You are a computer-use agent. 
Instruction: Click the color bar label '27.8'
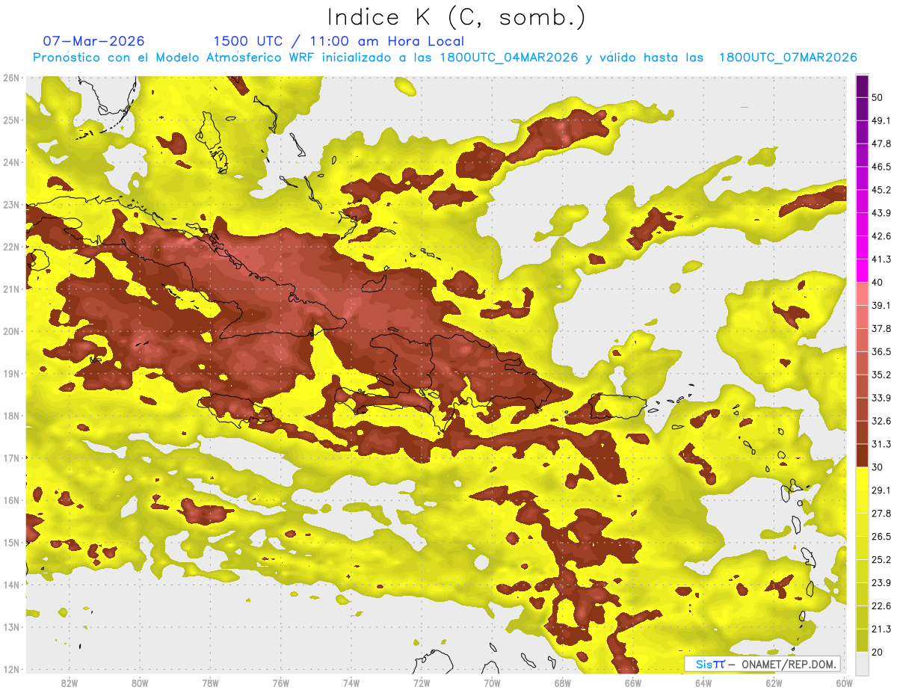tap(881, 514)
